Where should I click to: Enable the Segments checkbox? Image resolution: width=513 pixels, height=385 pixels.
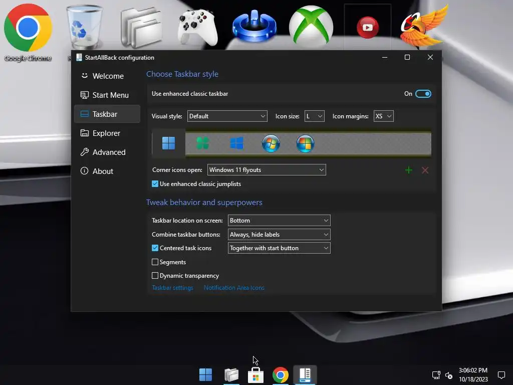155,262
